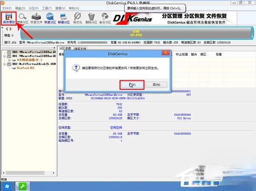256x191 pixels.
Task: Open the 硬盘(D) menu
Action: (20, 8)
